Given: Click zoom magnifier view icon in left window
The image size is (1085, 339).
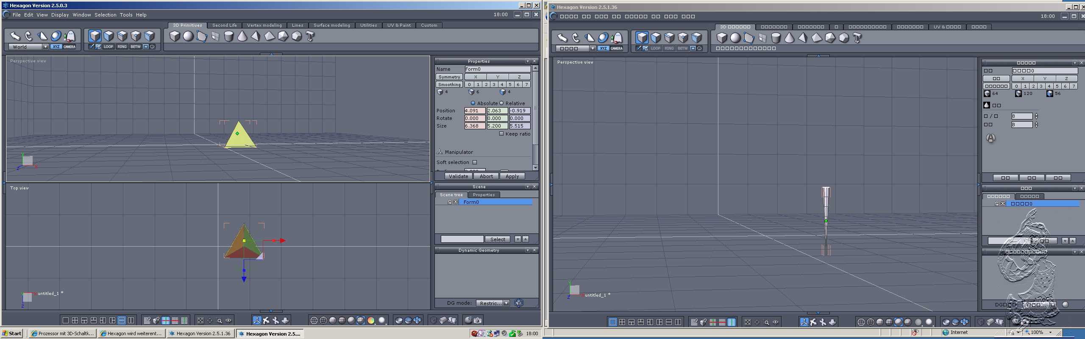Looking at the screenshot, I should coord(219,320).
